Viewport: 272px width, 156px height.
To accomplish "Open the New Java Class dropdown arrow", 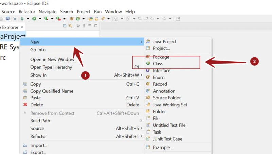I will (x=83, y=19).
